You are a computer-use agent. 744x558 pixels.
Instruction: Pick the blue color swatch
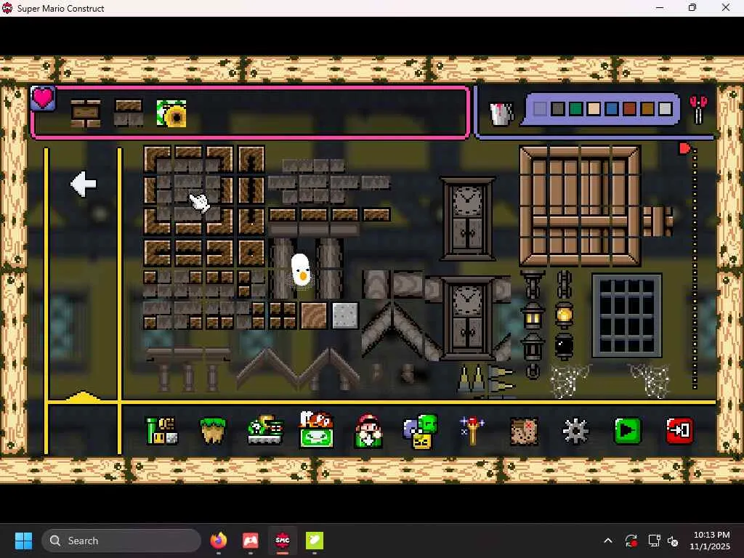click(x=612, y=109)
